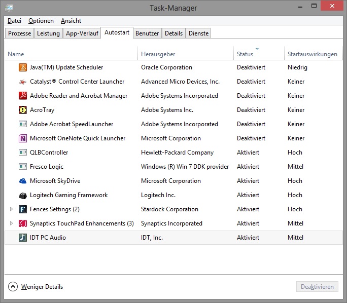Click publisher Advanced Micro Devices, Inc.
This screenshot has height=303, width=347.
coord(180,82)
